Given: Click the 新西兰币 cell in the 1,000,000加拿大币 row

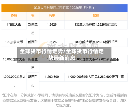Looking at the screenshot, I should coord(33,81).
